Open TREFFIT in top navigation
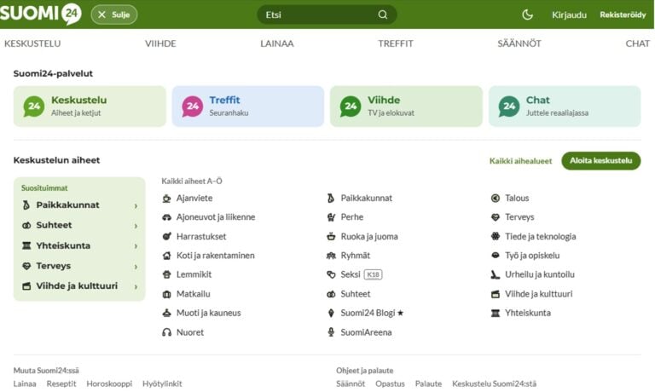Viewport: 655px width, 392px height. pyautogui.click(x=396, y=43)
